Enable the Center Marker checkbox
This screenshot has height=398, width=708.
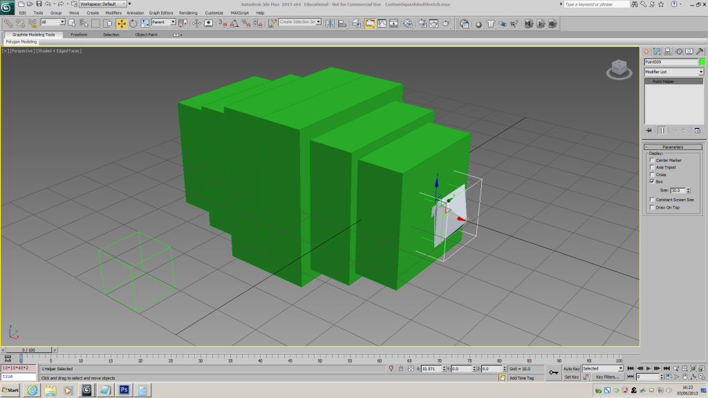pos(651,160)
